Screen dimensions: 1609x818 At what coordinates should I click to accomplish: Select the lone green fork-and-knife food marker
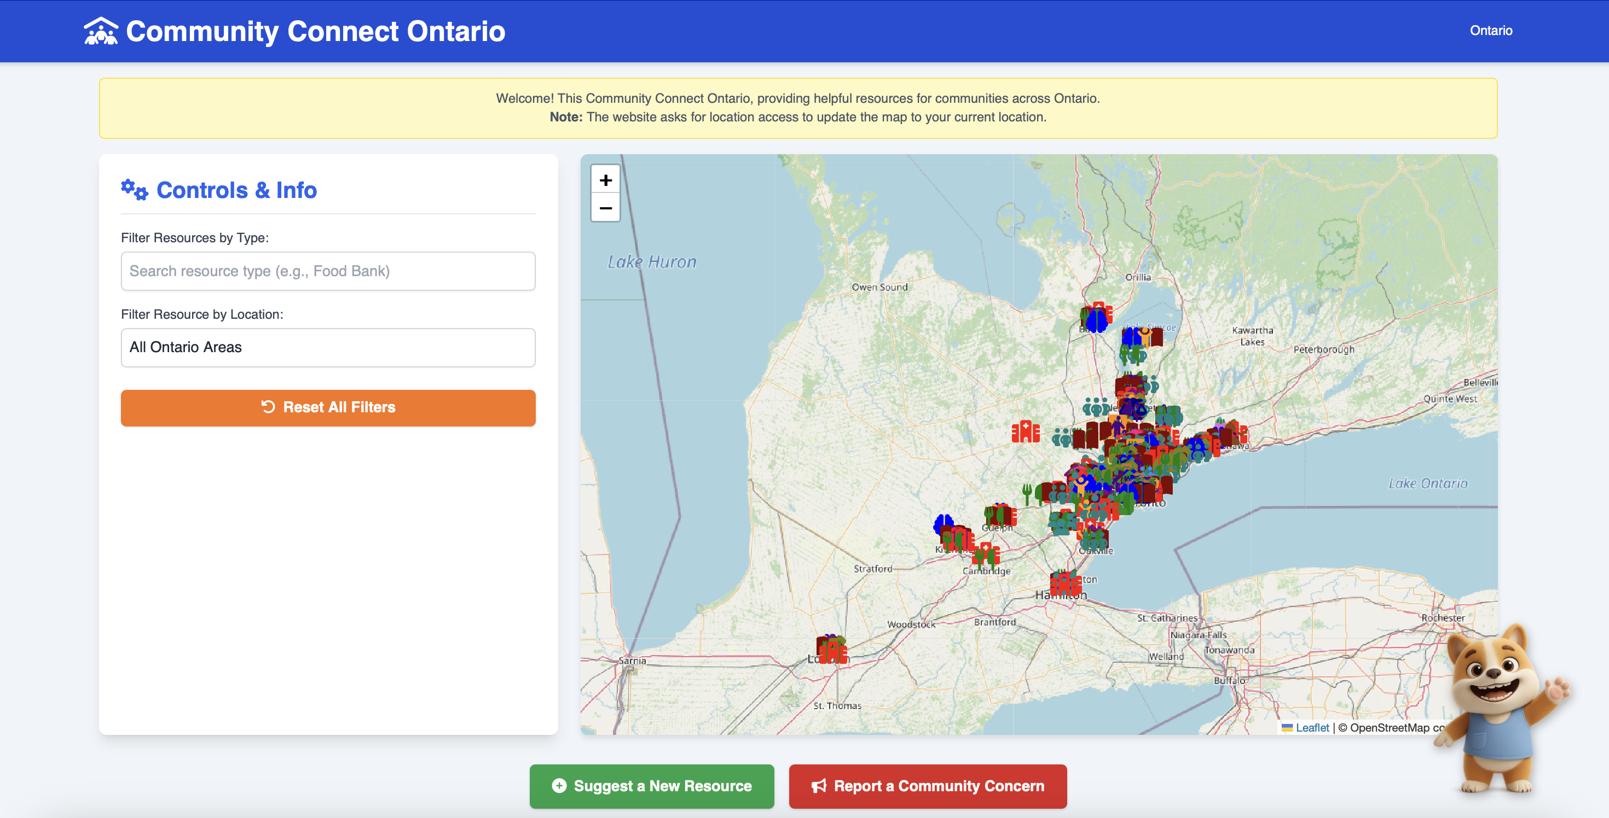pyautogui.click(x=1026, y=492)
